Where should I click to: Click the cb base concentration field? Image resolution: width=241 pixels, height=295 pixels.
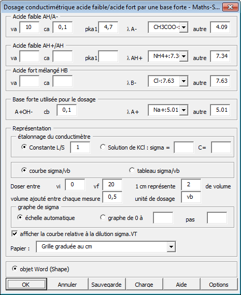click(67, 110)
